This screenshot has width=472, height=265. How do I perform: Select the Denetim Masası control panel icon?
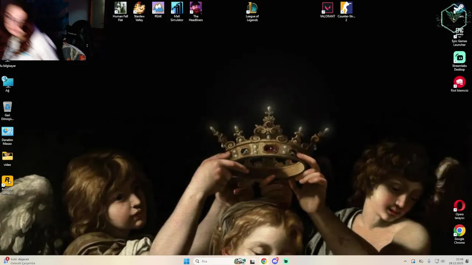(x=7, y=136)
